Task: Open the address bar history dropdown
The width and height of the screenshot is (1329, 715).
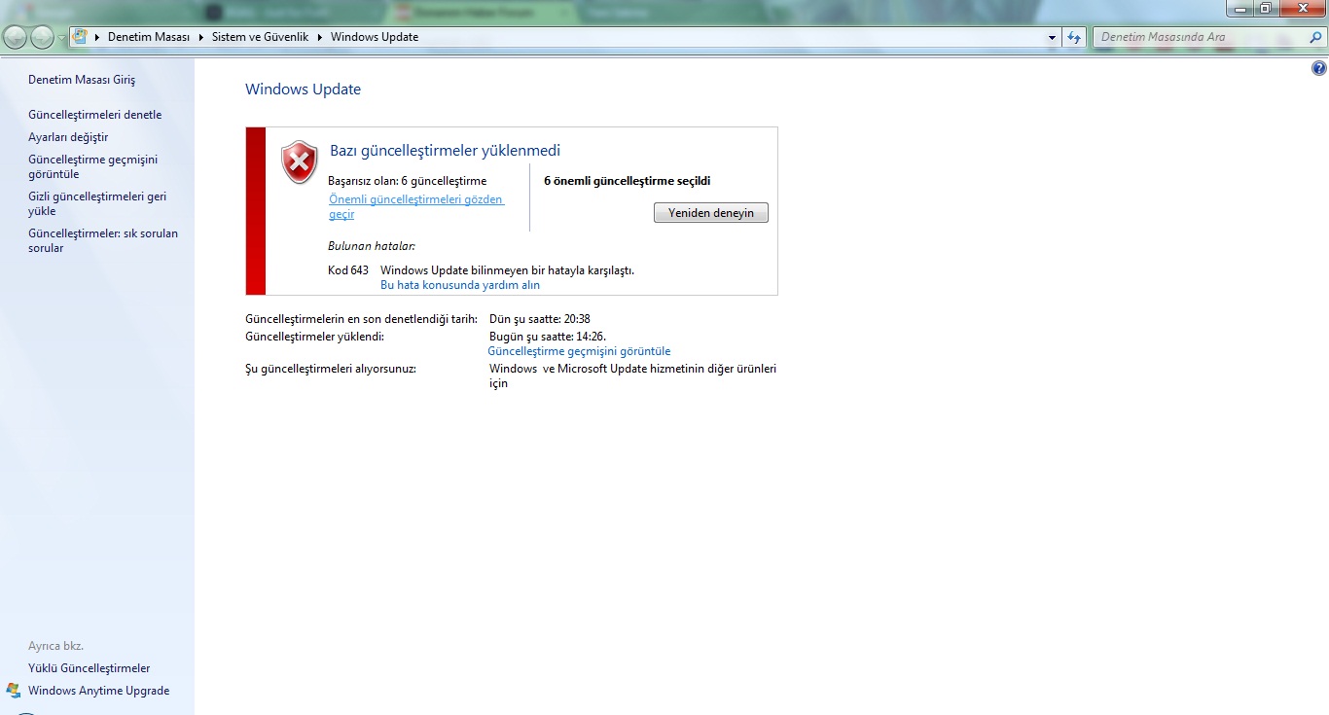Action: (x=1053, y=37)
